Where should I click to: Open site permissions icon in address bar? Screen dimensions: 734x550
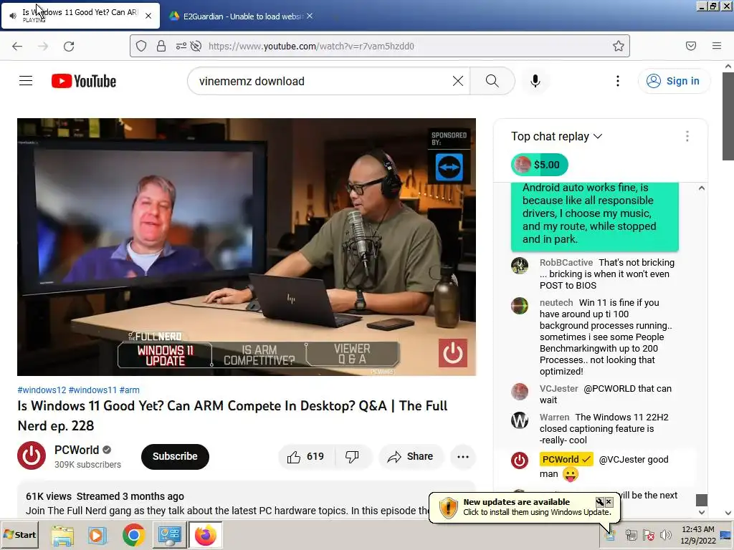click(181, 46)
